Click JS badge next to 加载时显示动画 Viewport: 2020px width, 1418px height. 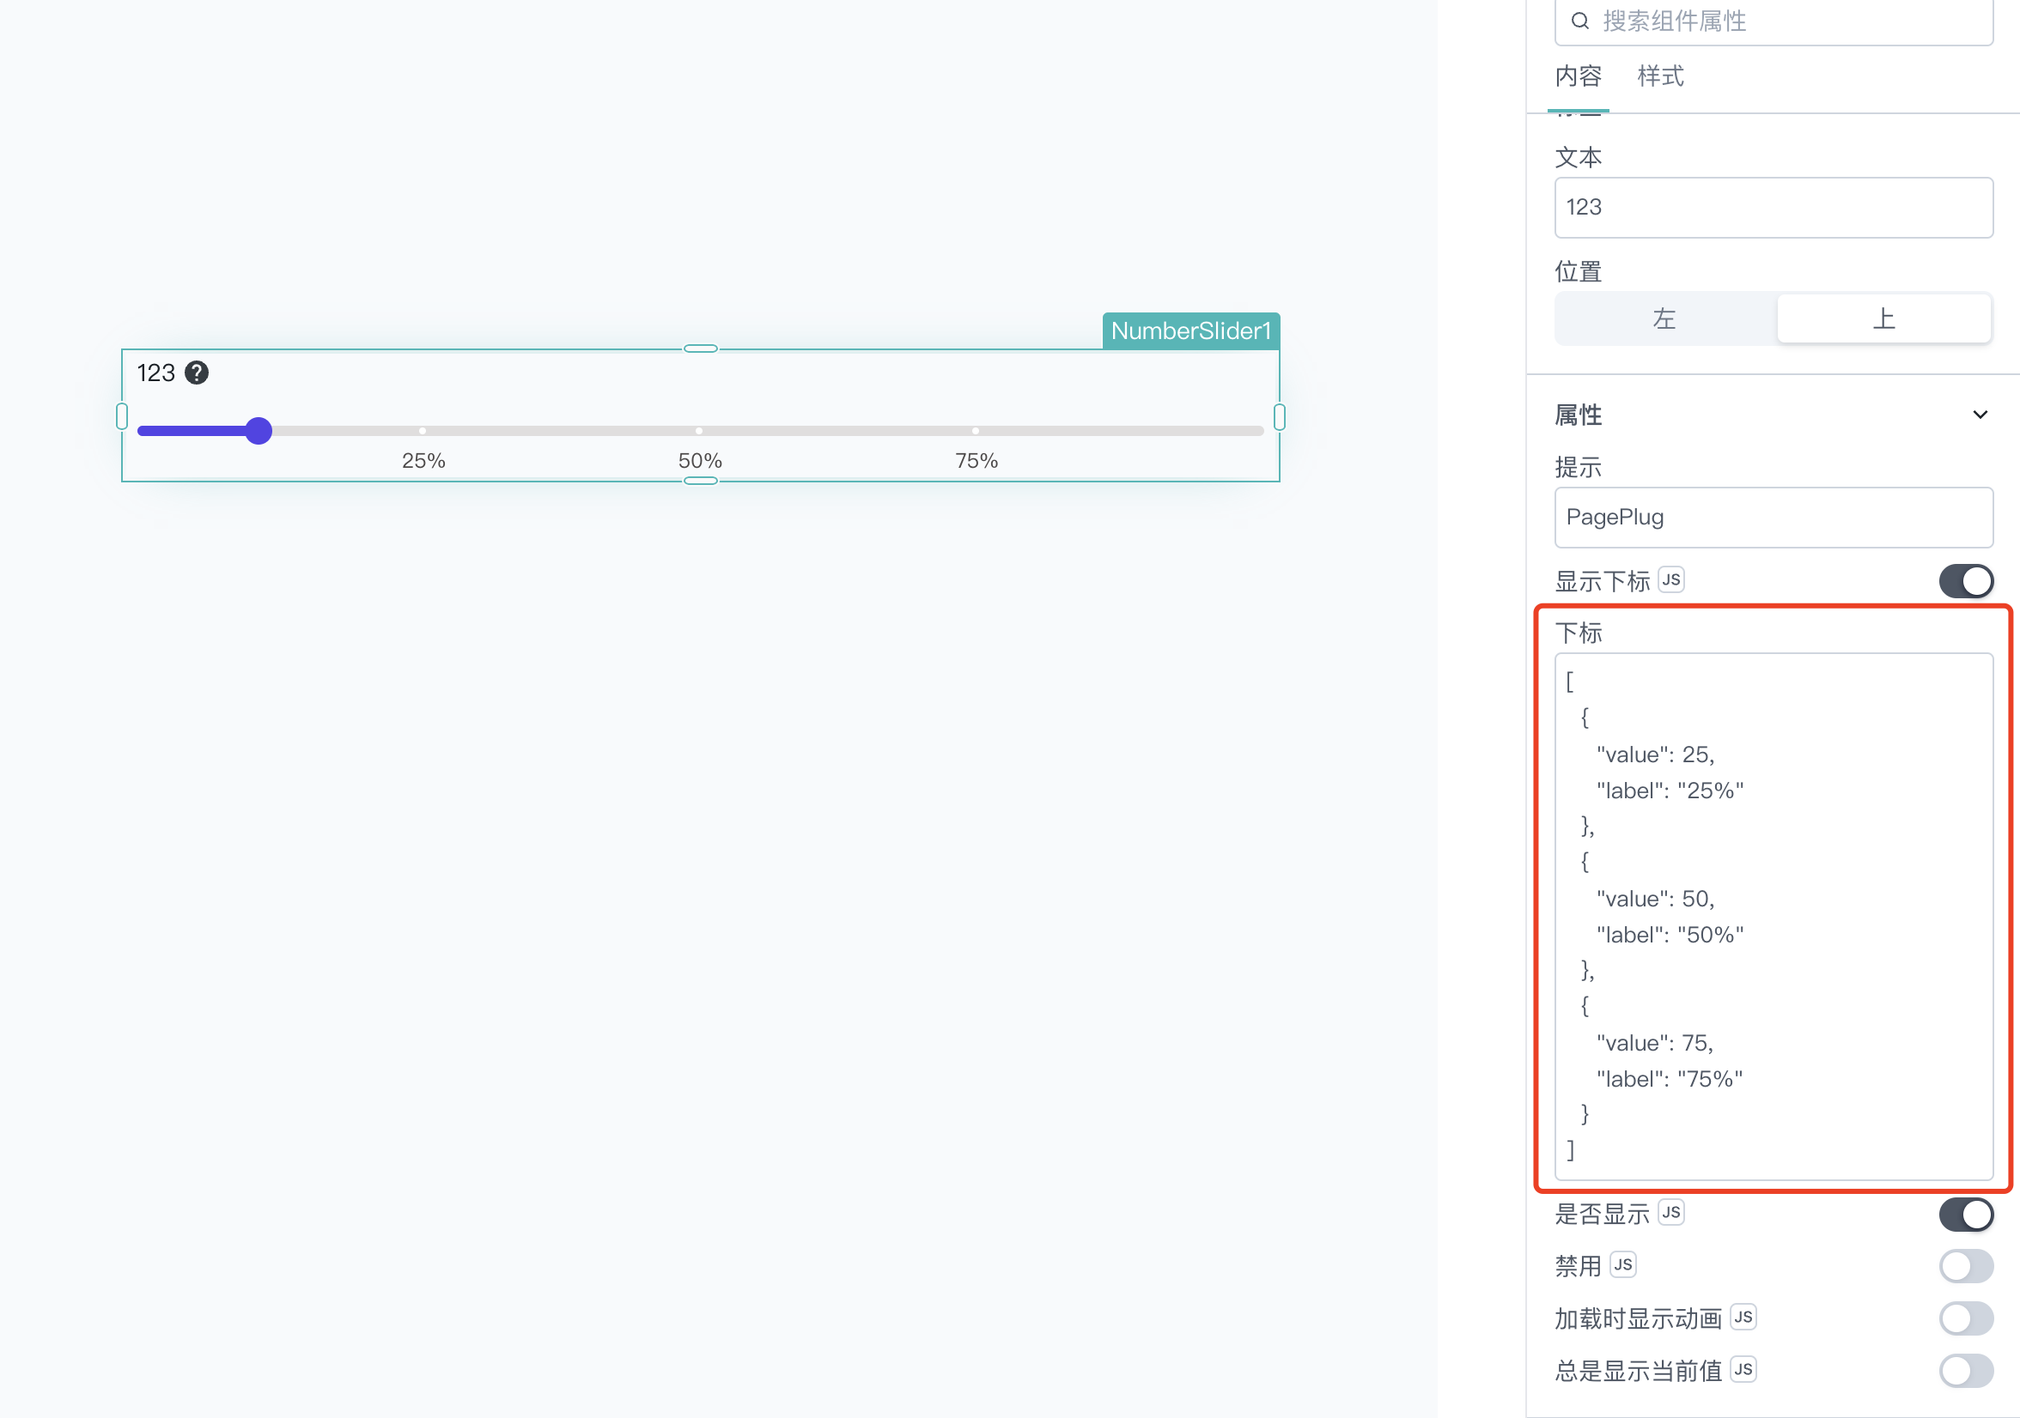1743,1317
